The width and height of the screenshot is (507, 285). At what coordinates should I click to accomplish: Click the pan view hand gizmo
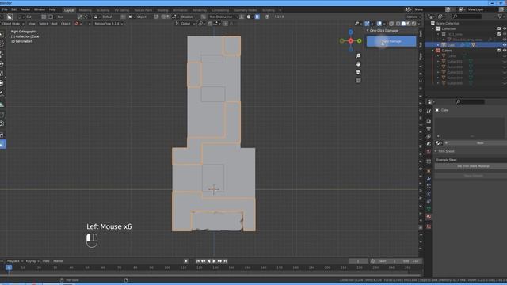(358, 64)
